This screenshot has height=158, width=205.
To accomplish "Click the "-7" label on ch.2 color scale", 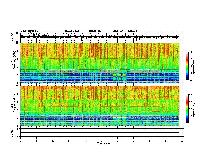I will (x=191, y=123).
